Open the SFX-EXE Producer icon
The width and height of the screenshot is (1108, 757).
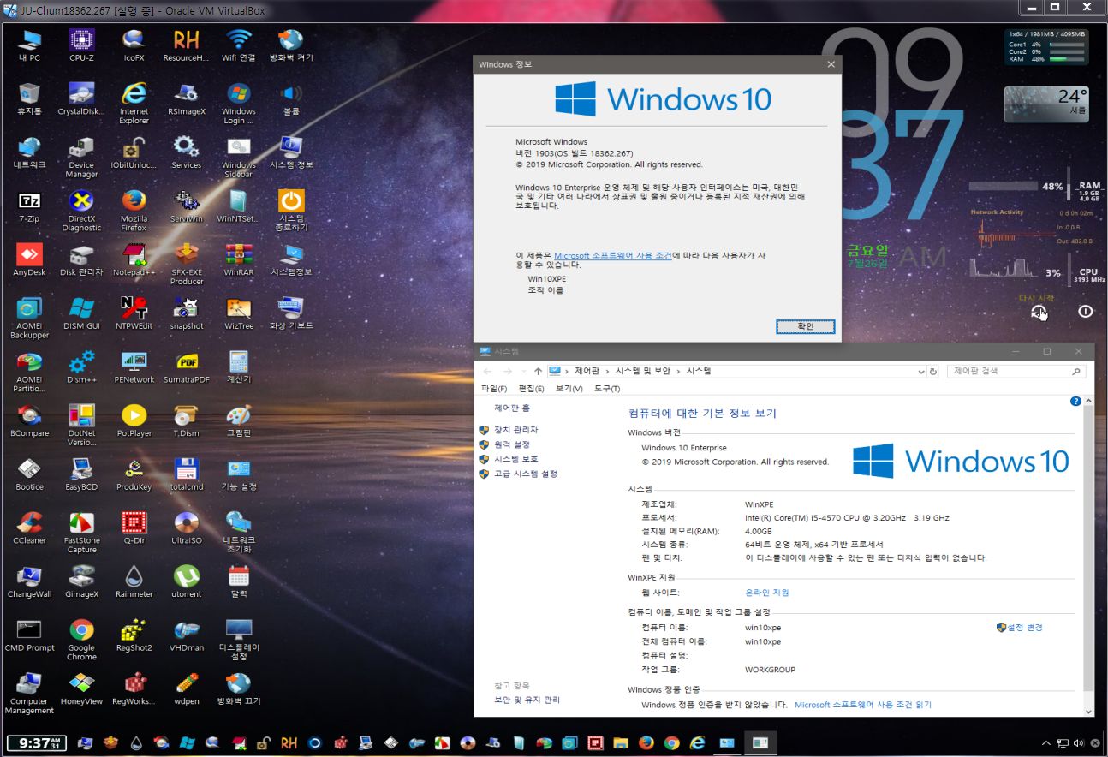tap(187, 265)
